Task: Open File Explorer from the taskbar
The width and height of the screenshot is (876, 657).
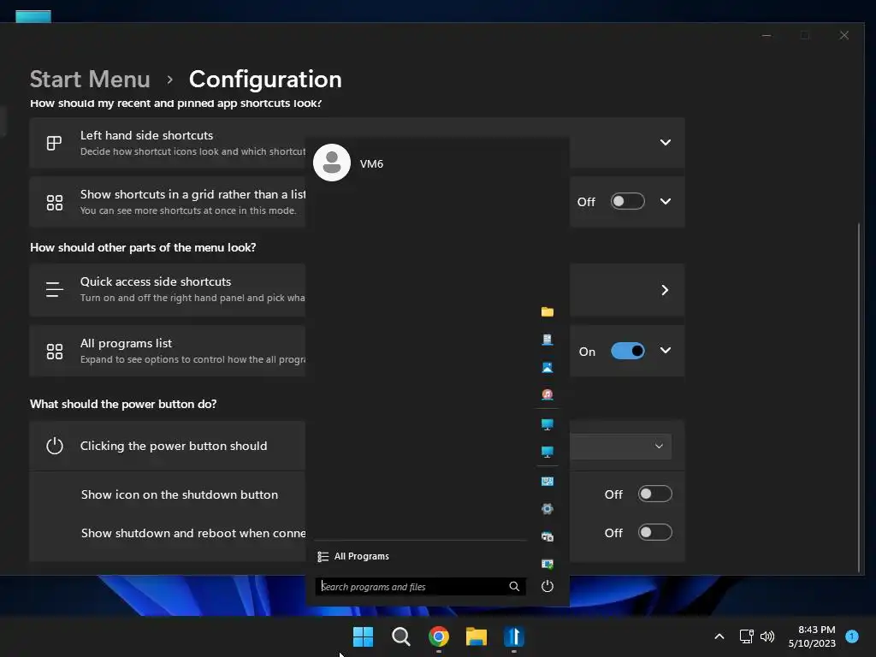Action: 476,636
